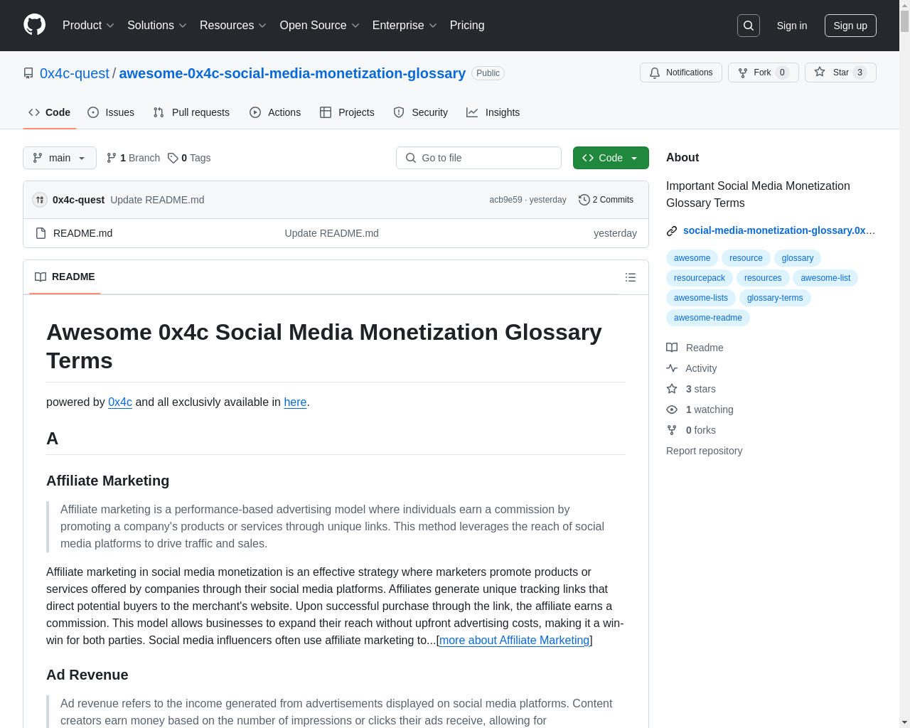
Task: Click the 'resource' topic tag
Action: [x=746, y=258]
